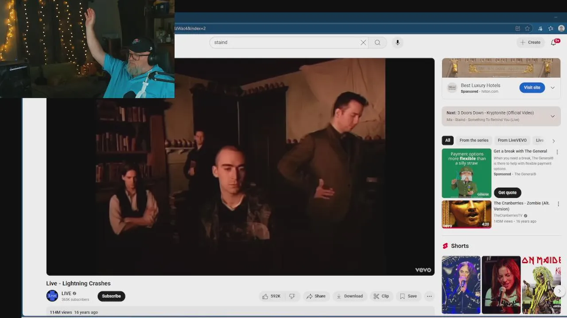Click the Visit site button
Viewport: 567px width, 318px height.
(x=532, y=87)
